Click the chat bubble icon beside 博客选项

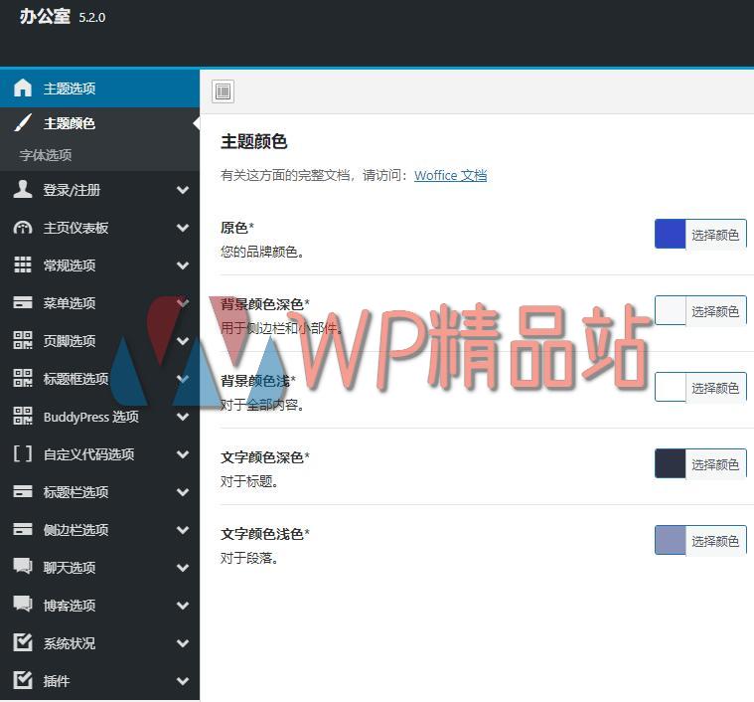coord(23,605)
